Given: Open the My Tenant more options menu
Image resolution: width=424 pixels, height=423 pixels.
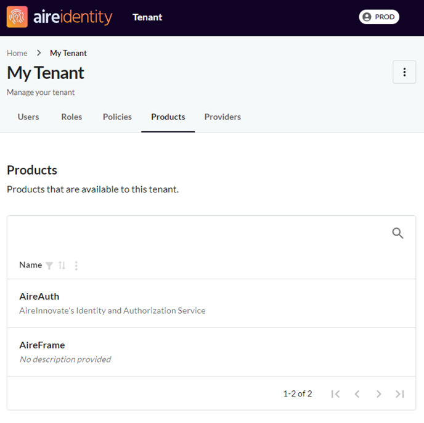Looking at the screenshot, I should [404, 72].
